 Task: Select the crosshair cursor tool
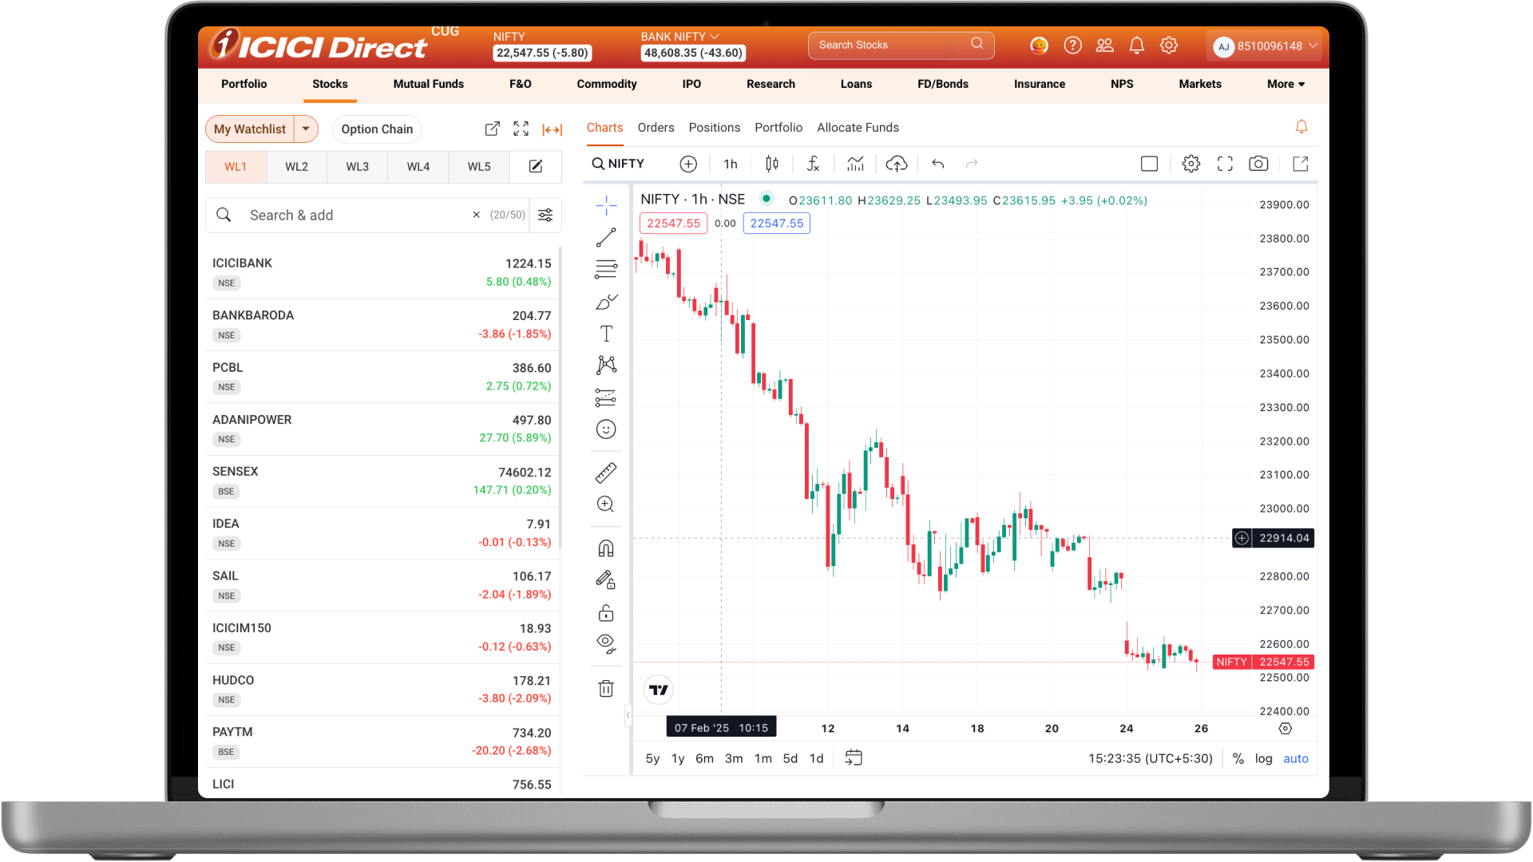[606, 205]
